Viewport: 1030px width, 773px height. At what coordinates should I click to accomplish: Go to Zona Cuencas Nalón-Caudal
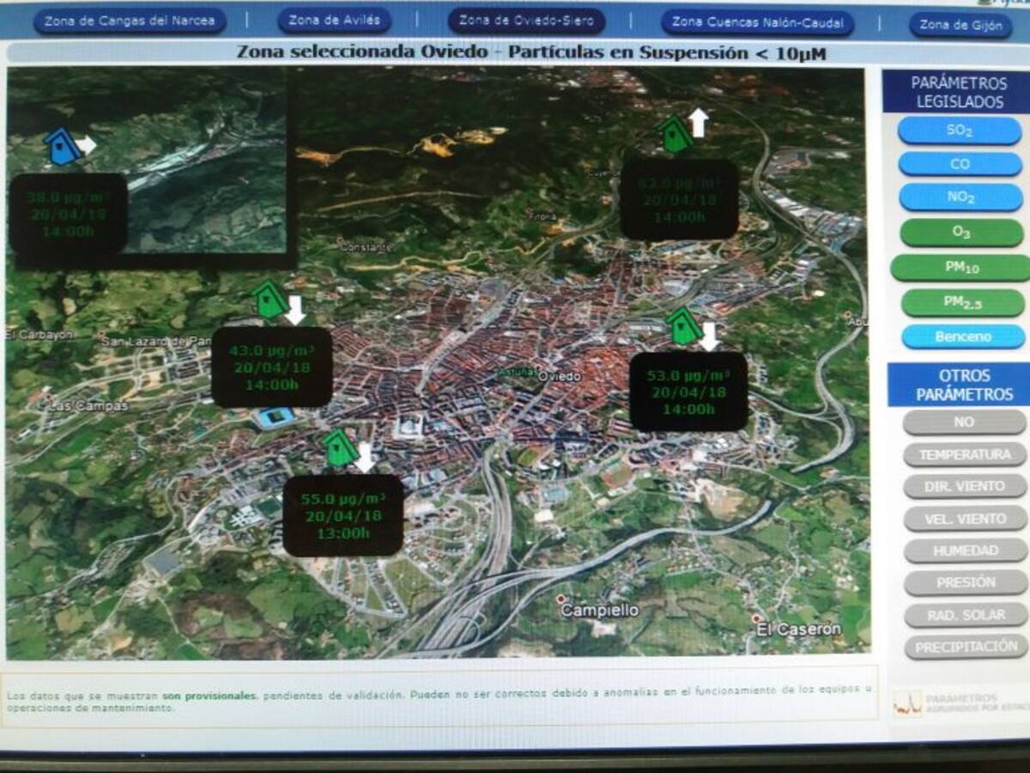point(757,22)
